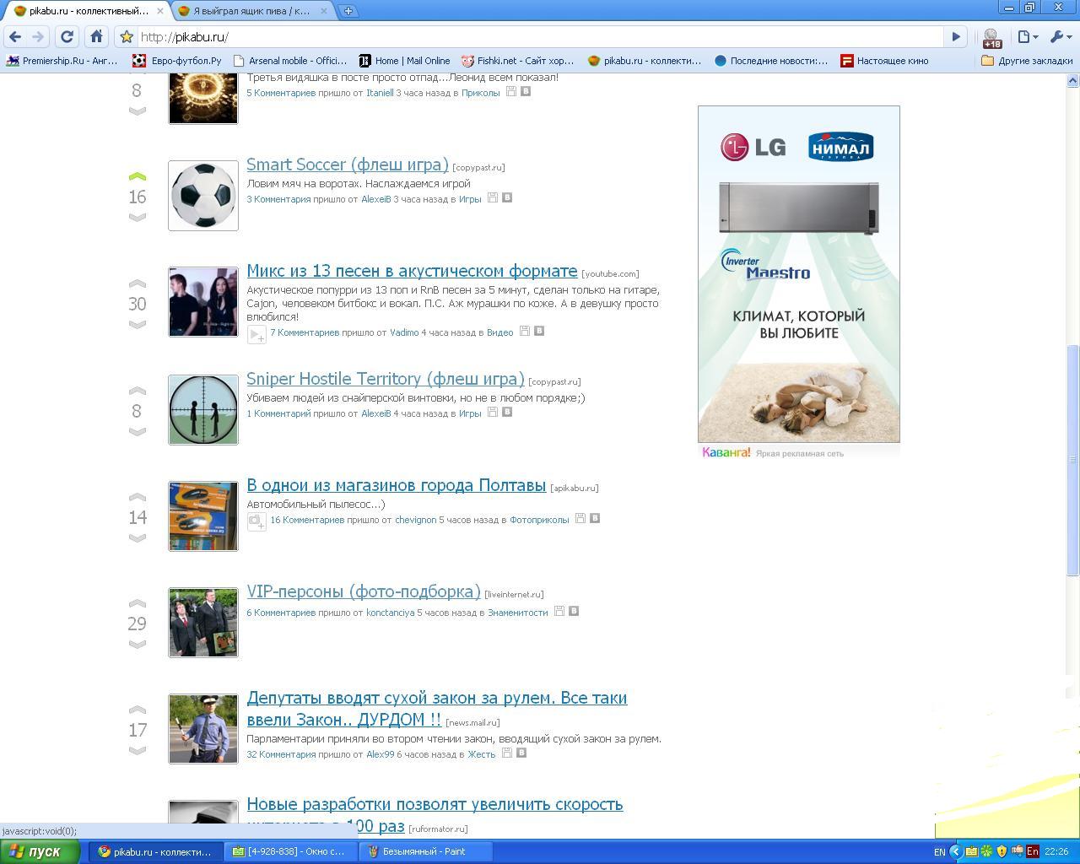Expand video preview for Микс из 13 песен
The image size is (1080, 864).
pyautogui.click(x=256, y=335)
